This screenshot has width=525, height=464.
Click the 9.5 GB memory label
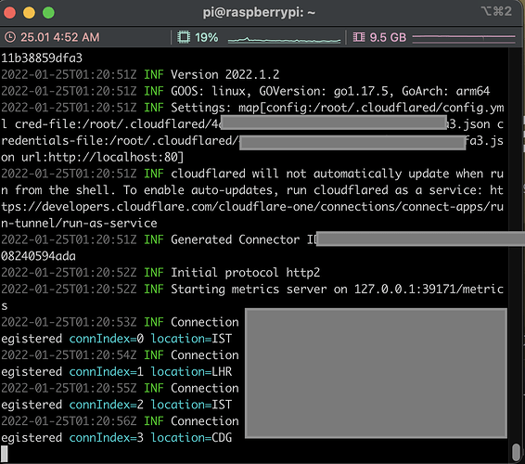pyautogui.click(x=388, y=37)
